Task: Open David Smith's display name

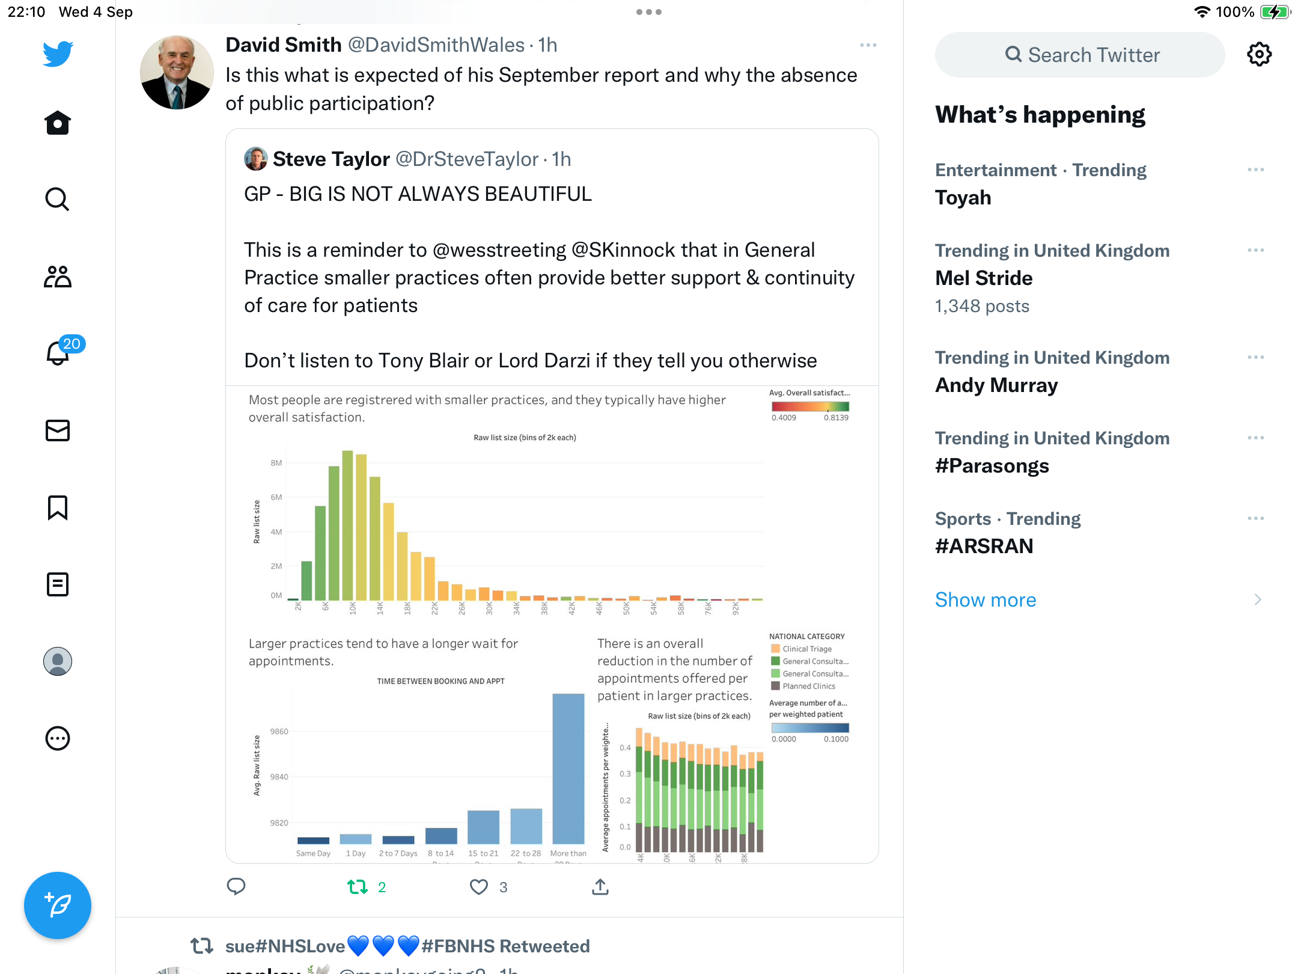Action: point(284,45)
